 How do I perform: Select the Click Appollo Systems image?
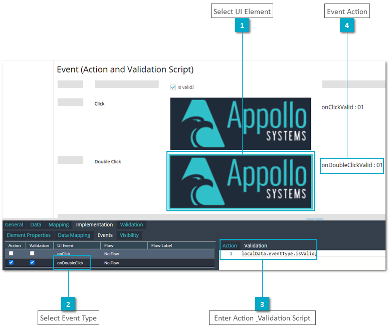point(241,124)
